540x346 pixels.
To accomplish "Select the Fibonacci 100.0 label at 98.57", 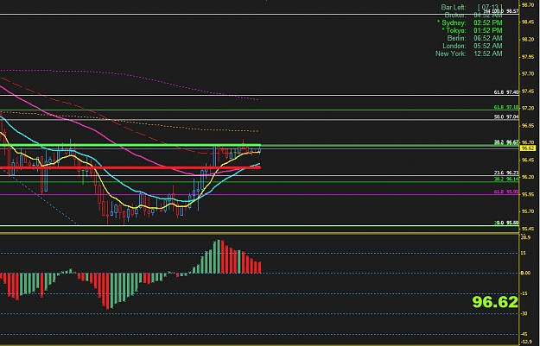I will 503,11.
